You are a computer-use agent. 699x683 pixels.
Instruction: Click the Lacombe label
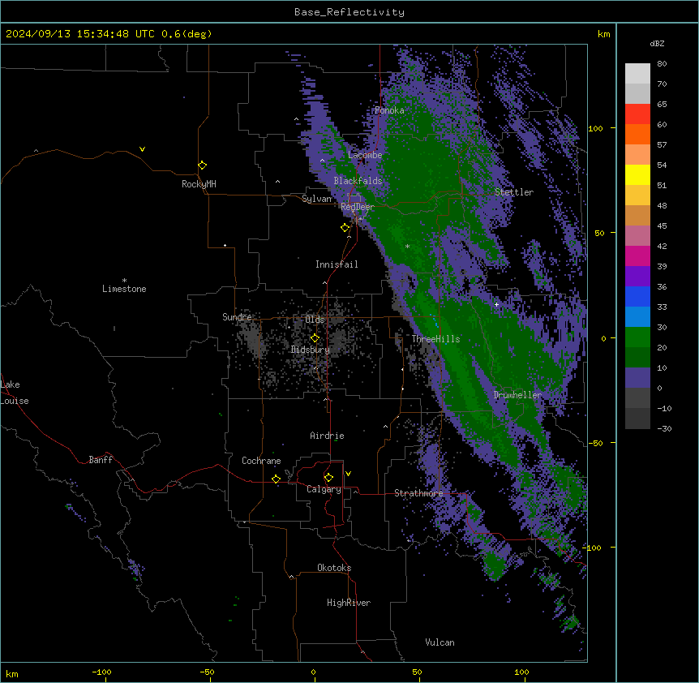tap(365, 155)
